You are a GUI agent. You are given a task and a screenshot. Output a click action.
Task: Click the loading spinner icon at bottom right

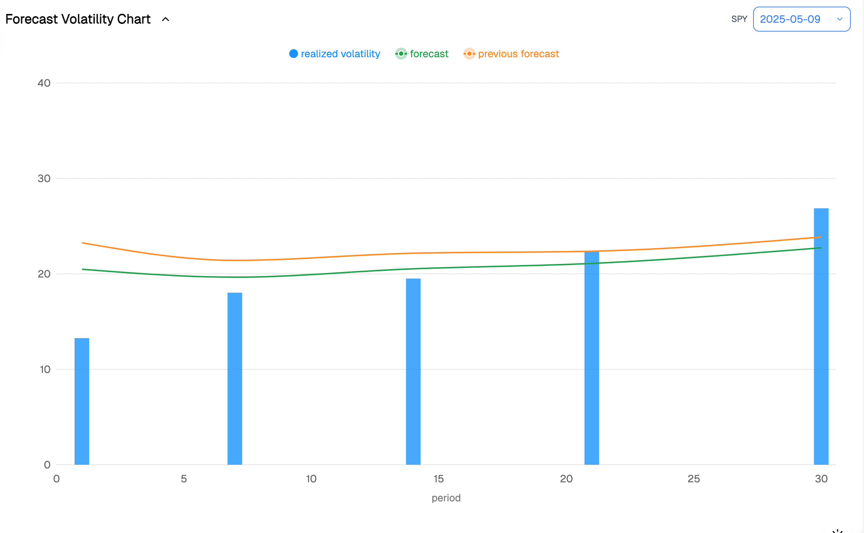click(838, 531)
